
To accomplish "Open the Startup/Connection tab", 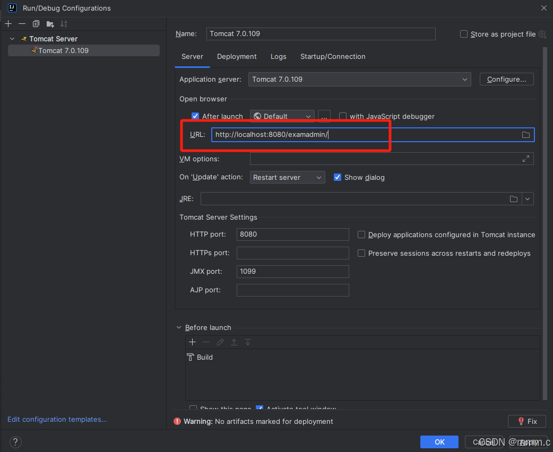I will [x=333, y=56].
